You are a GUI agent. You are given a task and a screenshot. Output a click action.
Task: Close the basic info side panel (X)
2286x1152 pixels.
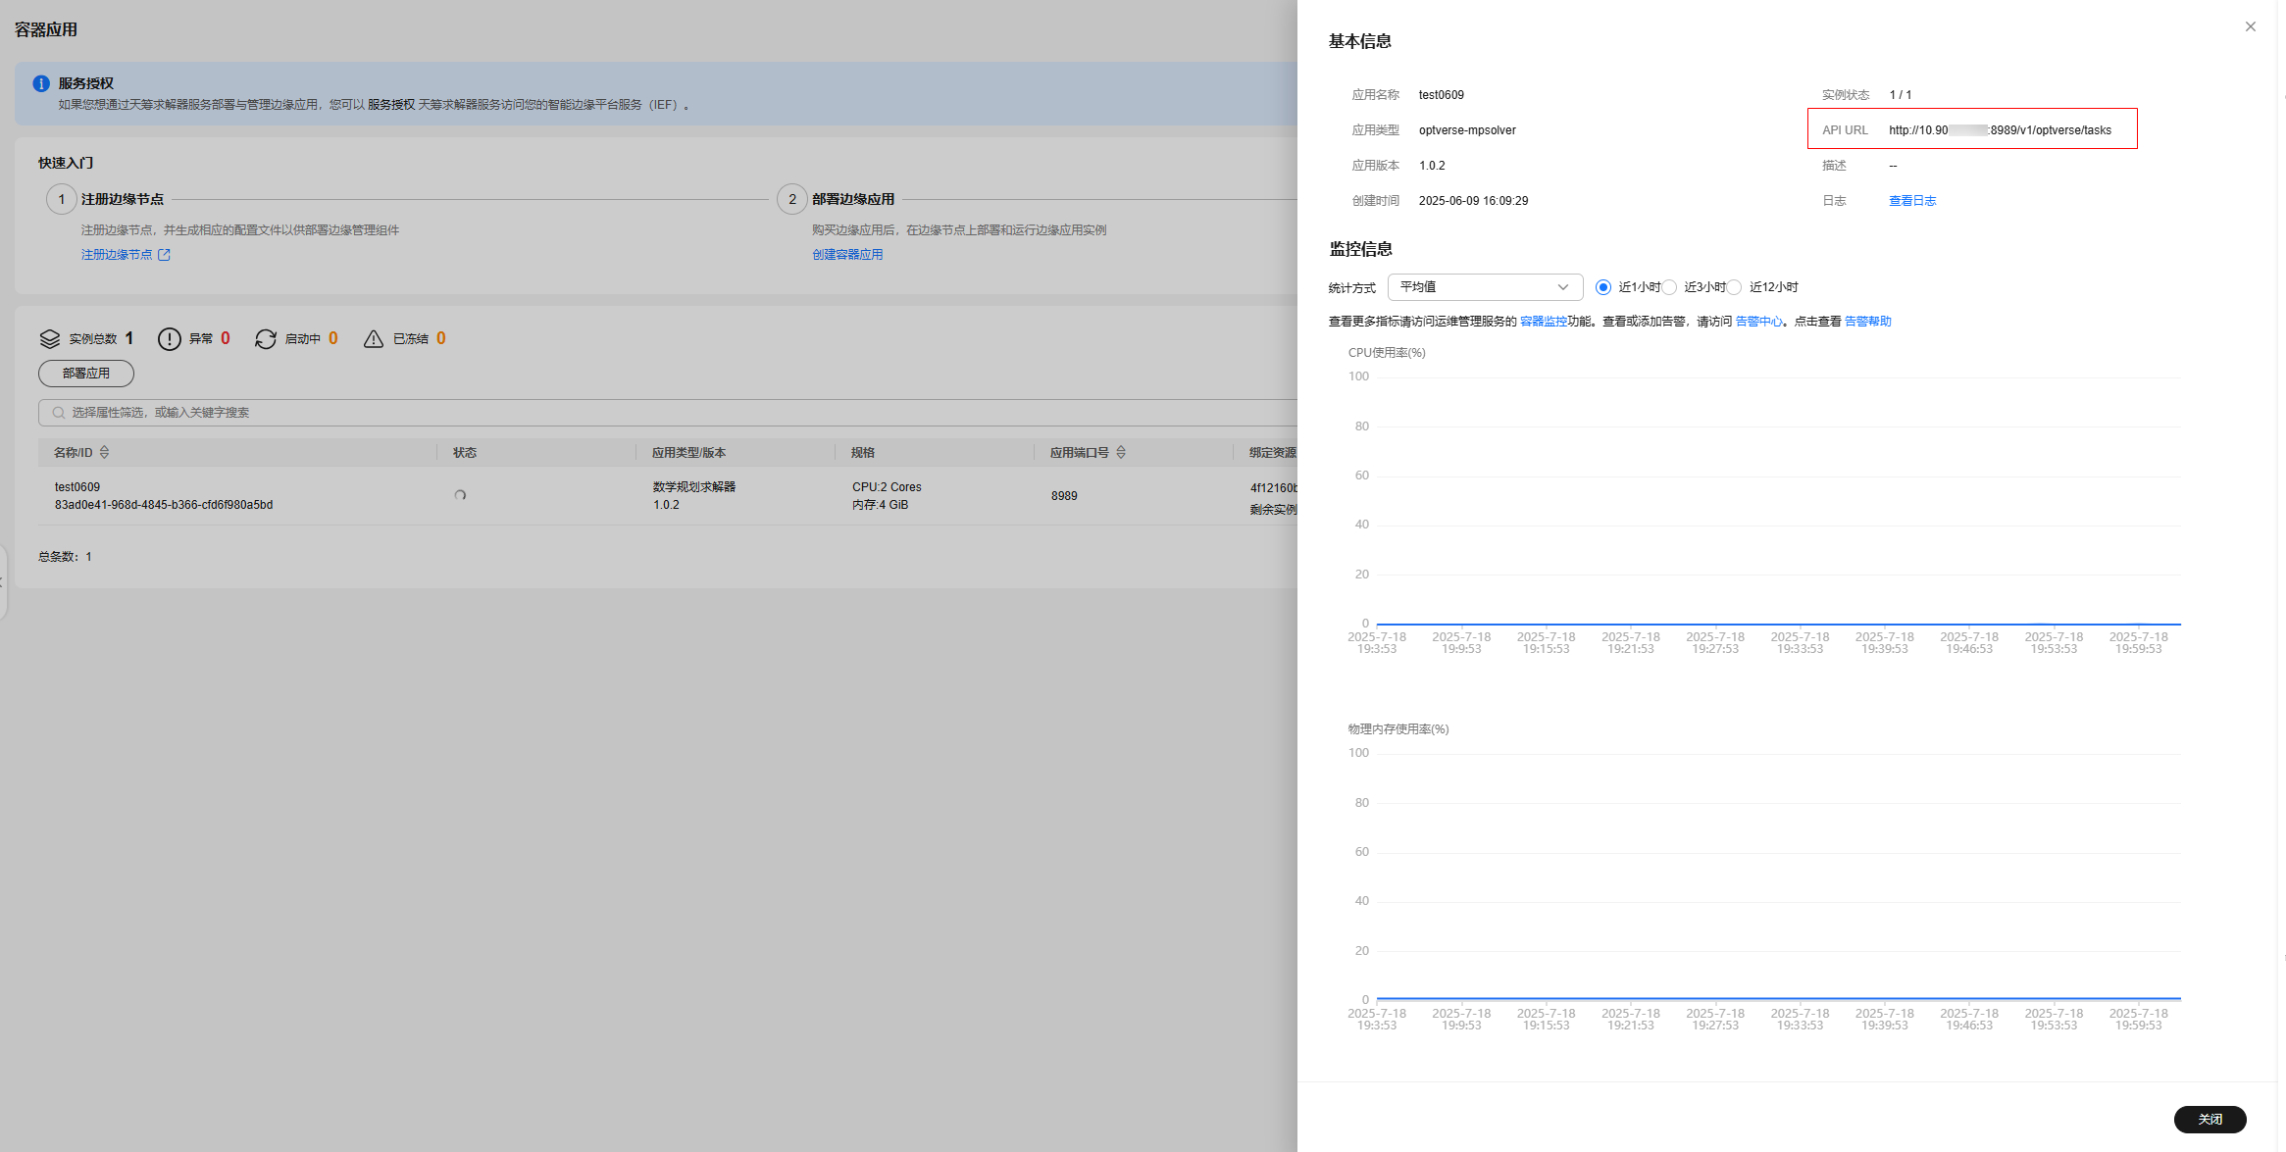tap(2250, 26)
